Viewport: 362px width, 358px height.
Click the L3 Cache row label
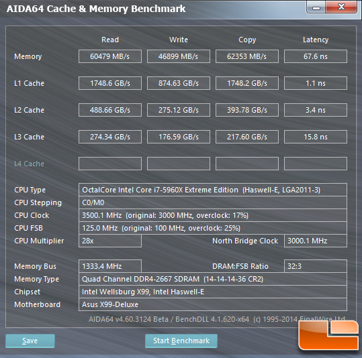[x=29, y=137]
